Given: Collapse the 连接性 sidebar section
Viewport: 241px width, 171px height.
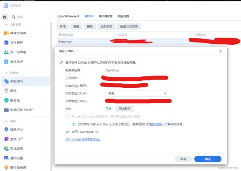Looking at the screenshot, I should tap(6, 73).
